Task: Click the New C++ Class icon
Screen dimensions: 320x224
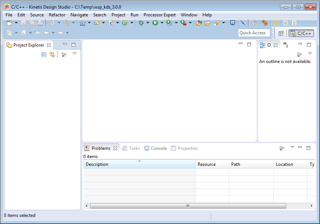Action: click(x=125, y=23)
